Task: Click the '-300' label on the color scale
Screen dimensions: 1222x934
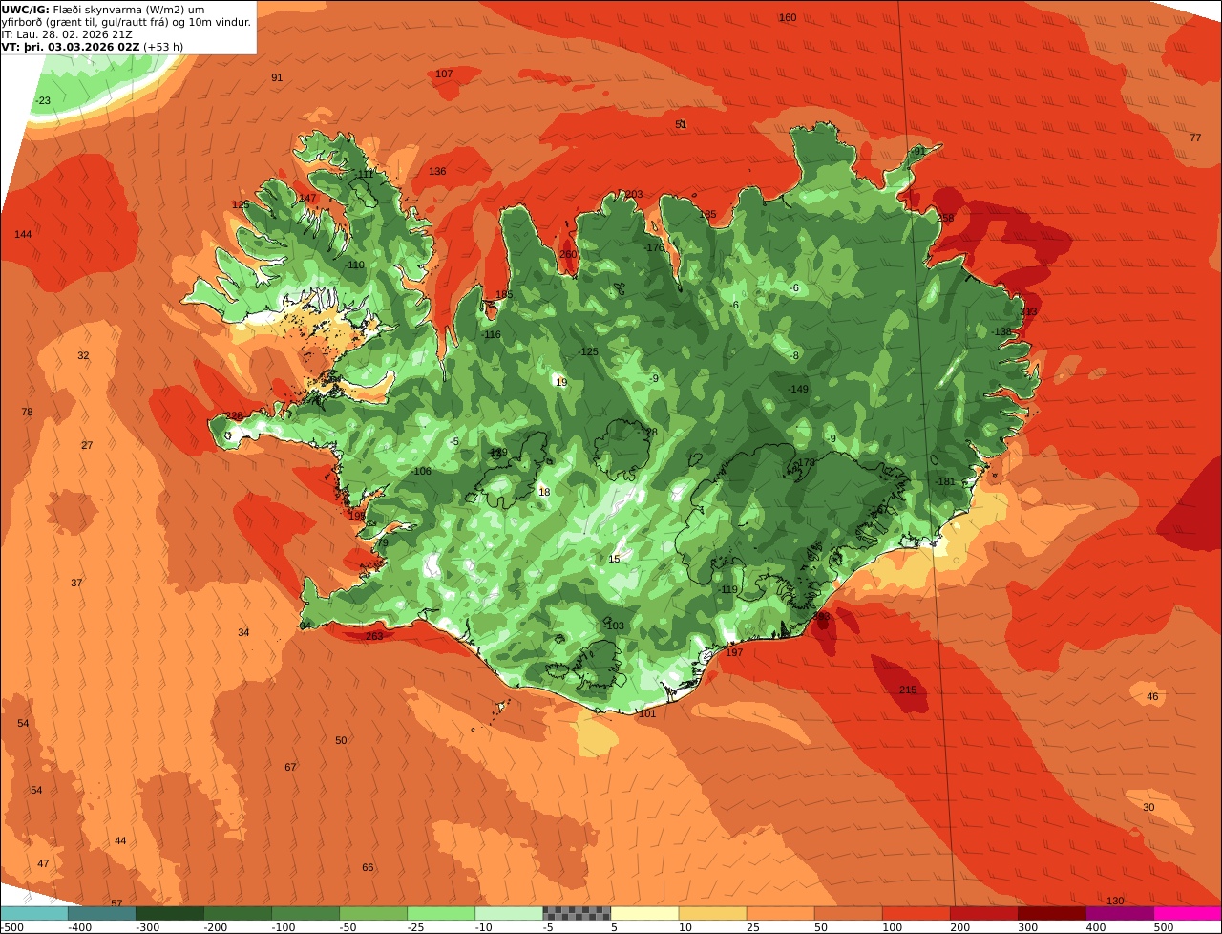Action: click(x=147, y=927)
